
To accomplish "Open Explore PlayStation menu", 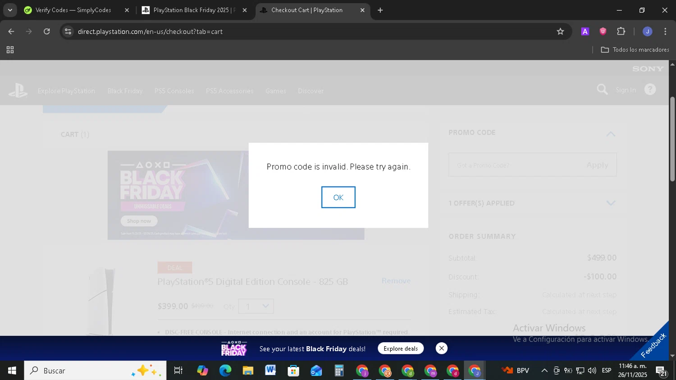I will tap(66, 91).
